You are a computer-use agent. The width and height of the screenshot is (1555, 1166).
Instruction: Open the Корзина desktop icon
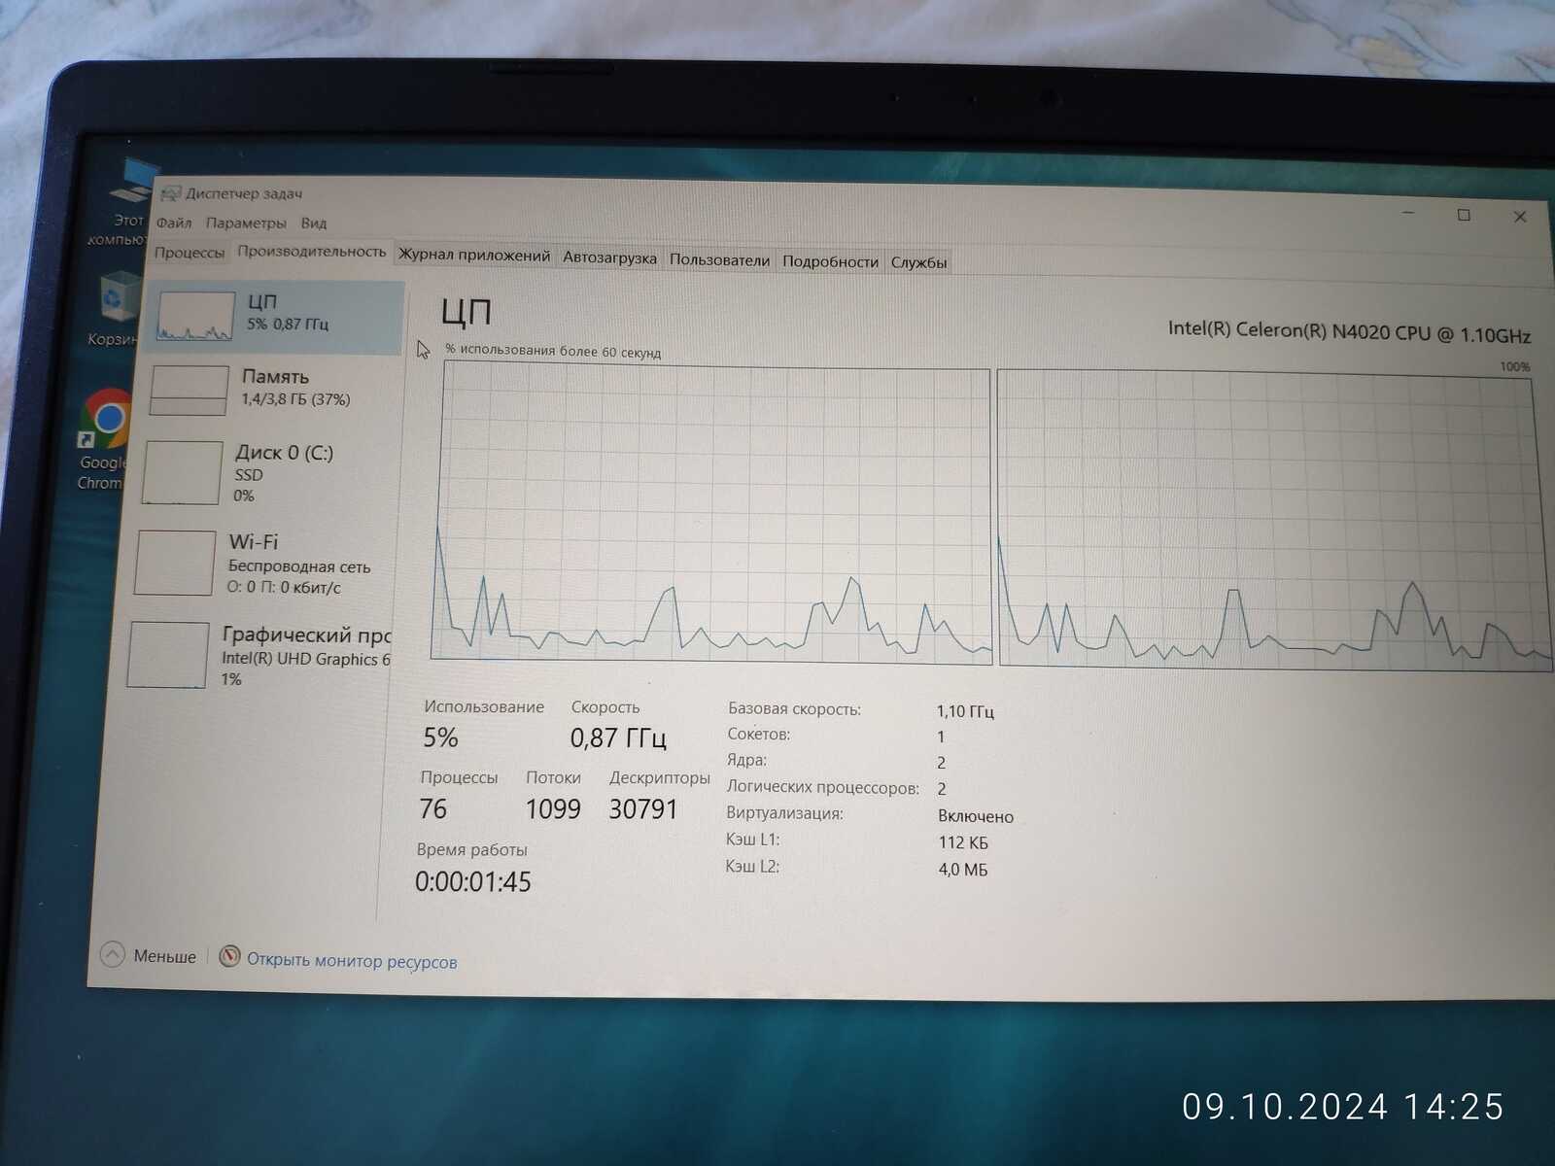[116, 309]
